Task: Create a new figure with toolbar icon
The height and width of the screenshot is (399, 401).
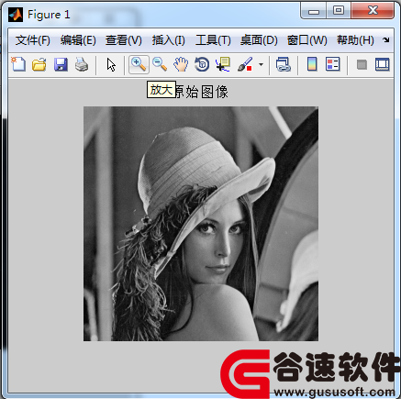Action: [x=18, y=64]
